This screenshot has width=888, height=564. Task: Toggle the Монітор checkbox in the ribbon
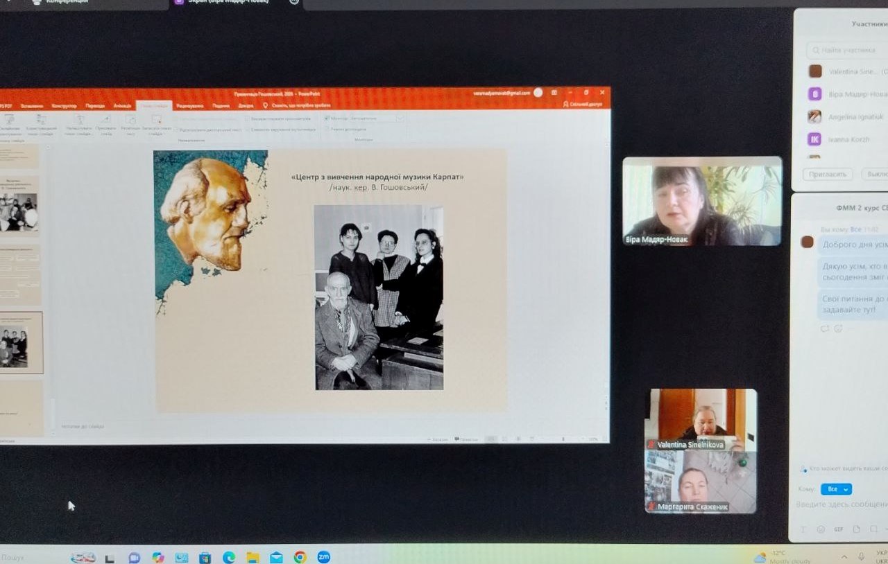tap(327, 118)
